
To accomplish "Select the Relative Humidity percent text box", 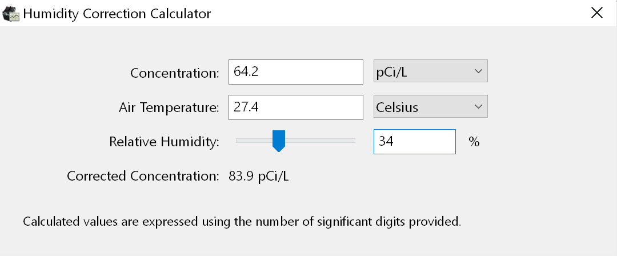I will (414, 142).
